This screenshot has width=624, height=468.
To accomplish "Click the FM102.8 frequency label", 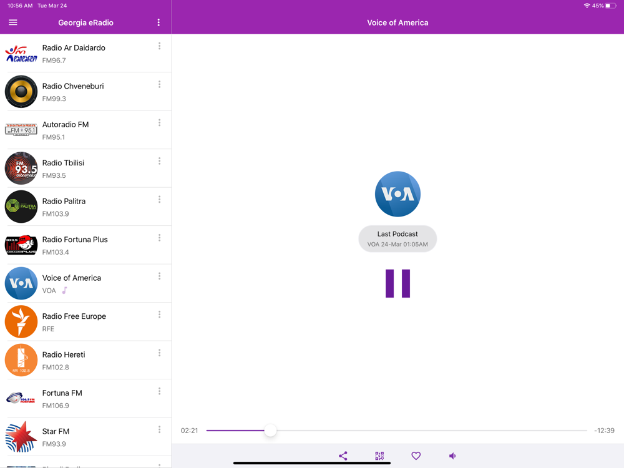I will click(56, 368).
